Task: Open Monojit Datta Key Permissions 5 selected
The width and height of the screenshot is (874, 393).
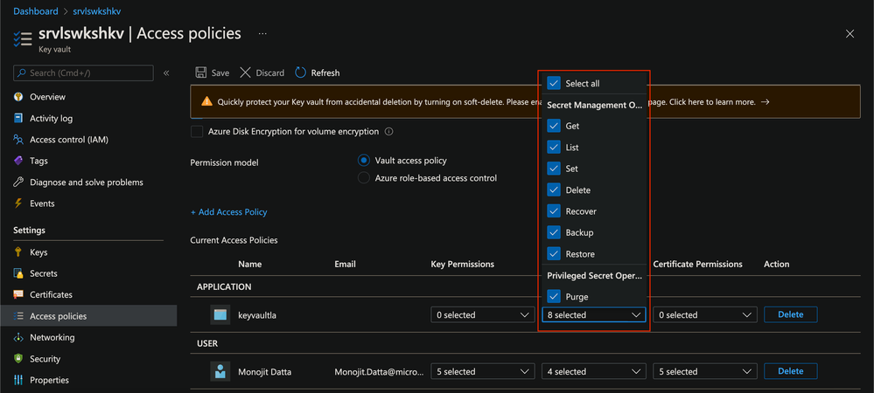Action: [483, 371]
